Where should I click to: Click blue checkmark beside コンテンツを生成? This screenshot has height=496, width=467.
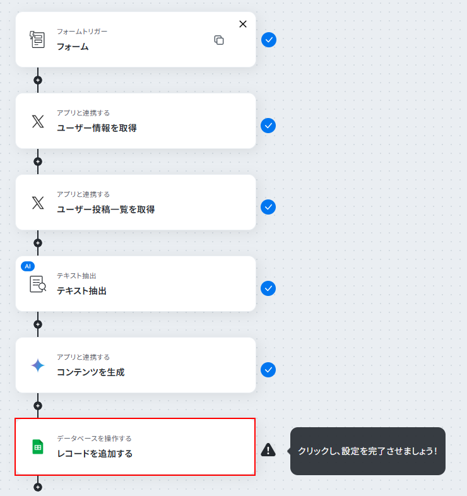click(268, 370)
